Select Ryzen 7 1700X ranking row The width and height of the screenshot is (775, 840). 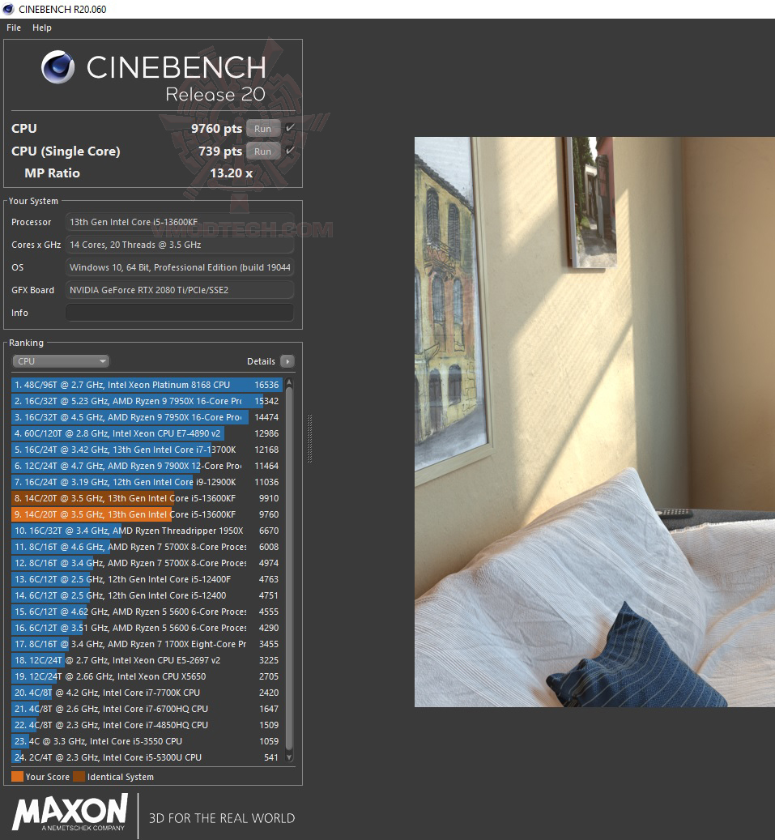pyautogui.click(x=147, y=644)
